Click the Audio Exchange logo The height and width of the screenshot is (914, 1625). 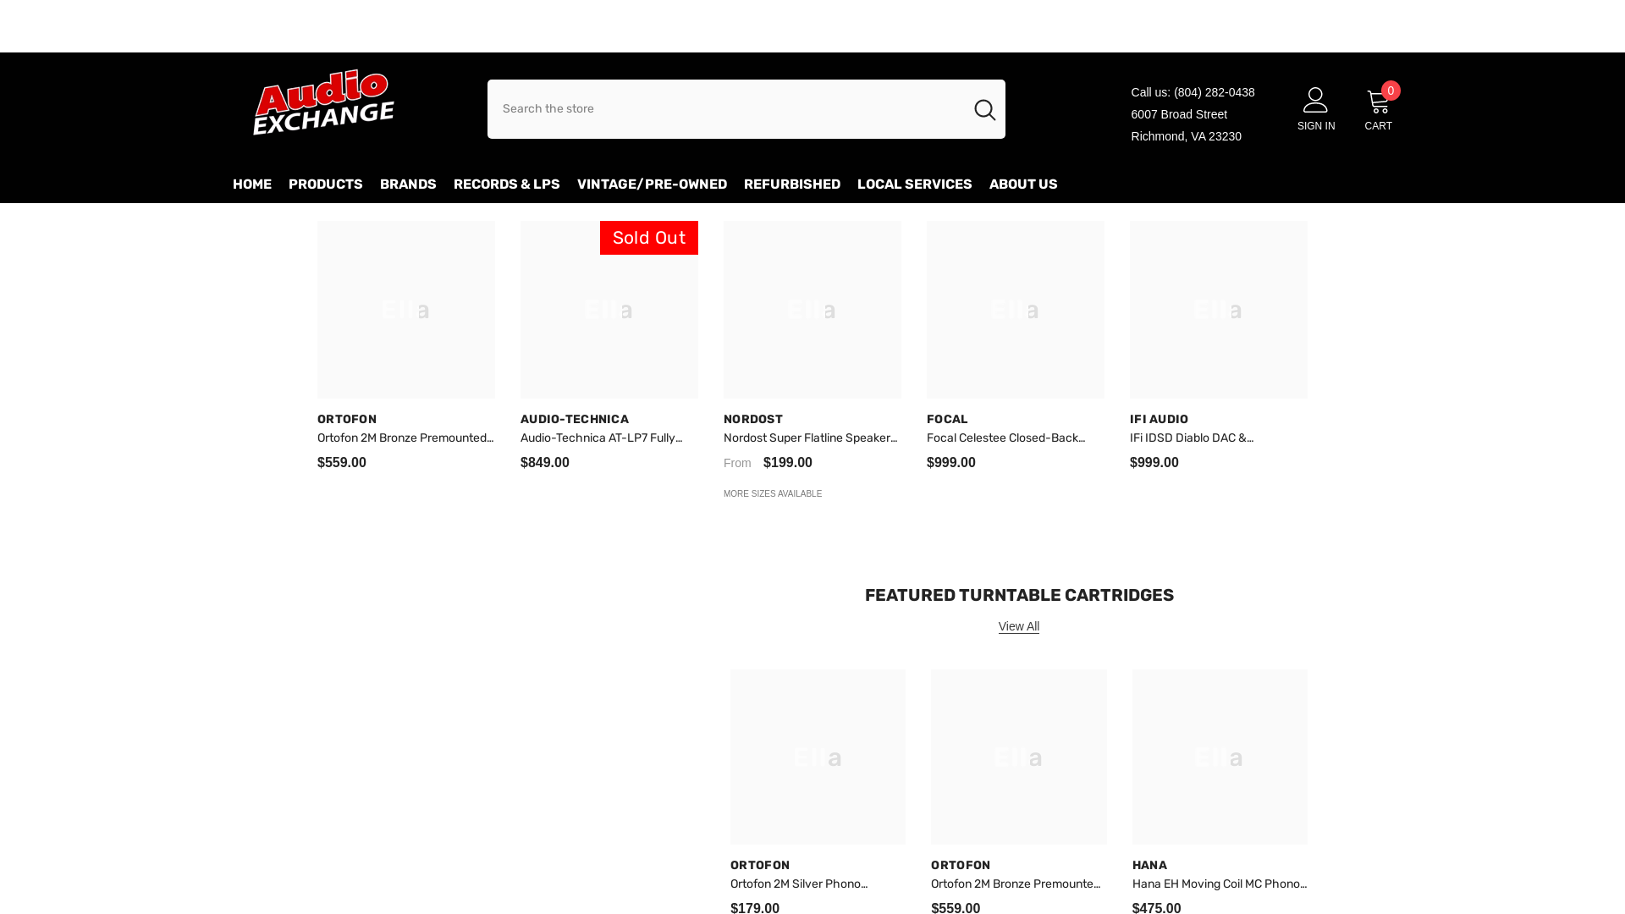tap(323, 102)
